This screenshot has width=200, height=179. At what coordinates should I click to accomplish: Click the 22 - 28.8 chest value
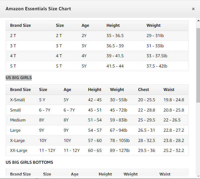pyautogui.click(x=147, y=110)
